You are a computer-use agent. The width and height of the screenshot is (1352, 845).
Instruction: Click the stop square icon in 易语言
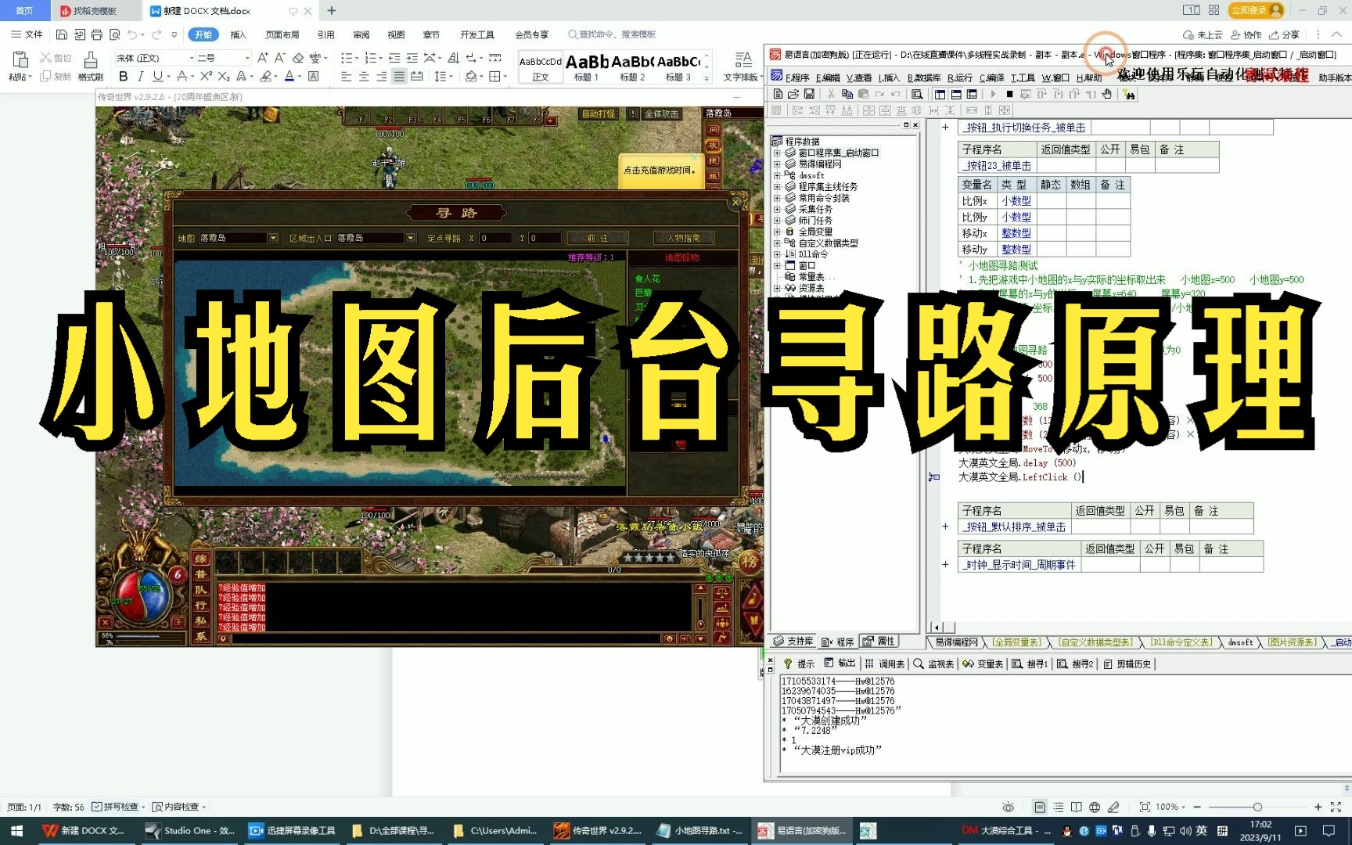click(x=1009, y=94)
